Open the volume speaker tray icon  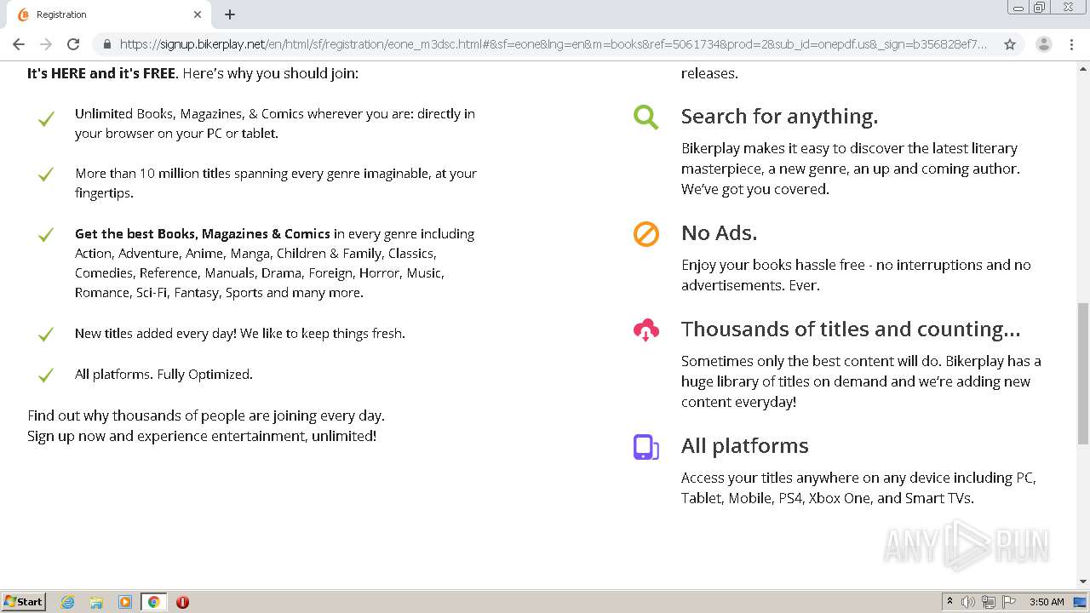click(x=968, y=602)
